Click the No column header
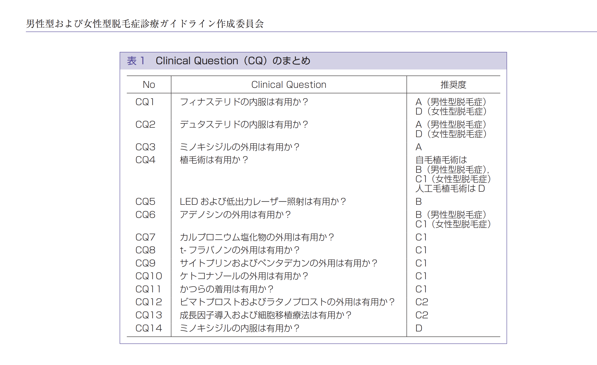 point(149,85)
